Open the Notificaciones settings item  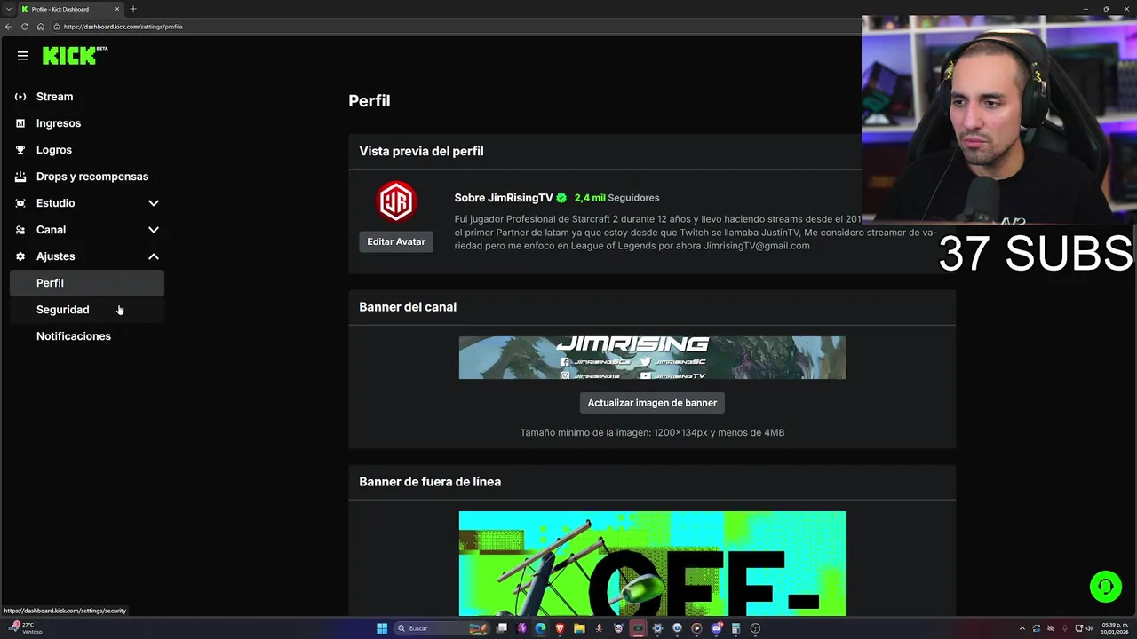[x=87, y=336]
